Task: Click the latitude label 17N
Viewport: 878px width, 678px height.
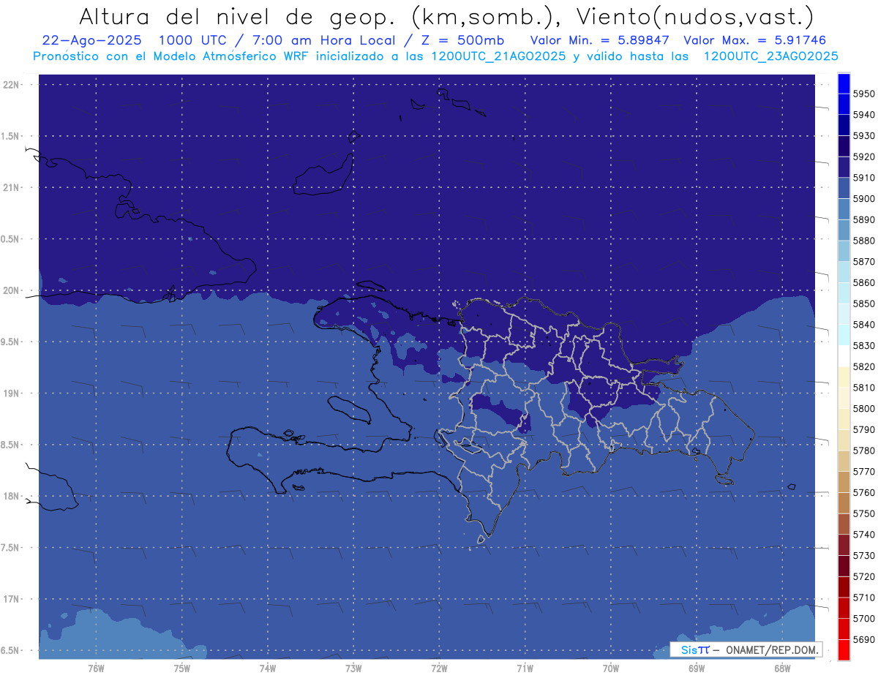Action: click(x=12, y=599)
